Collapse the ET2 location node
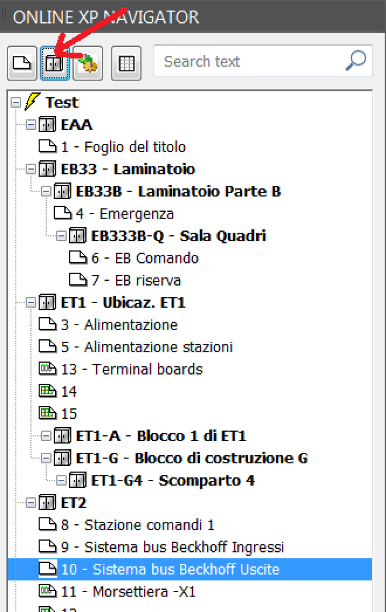Viewport: 386px width, 612px height. (x=31, y=502)
